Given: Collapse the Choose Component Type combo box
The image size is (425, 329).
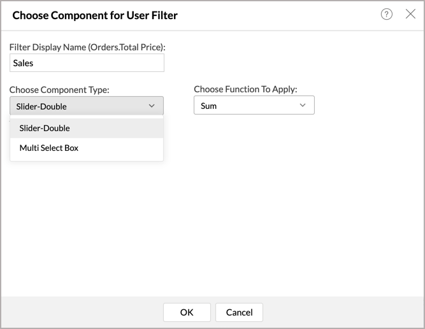Looking at the screenshot, I should pyautogui.click(x=87, y=106).
